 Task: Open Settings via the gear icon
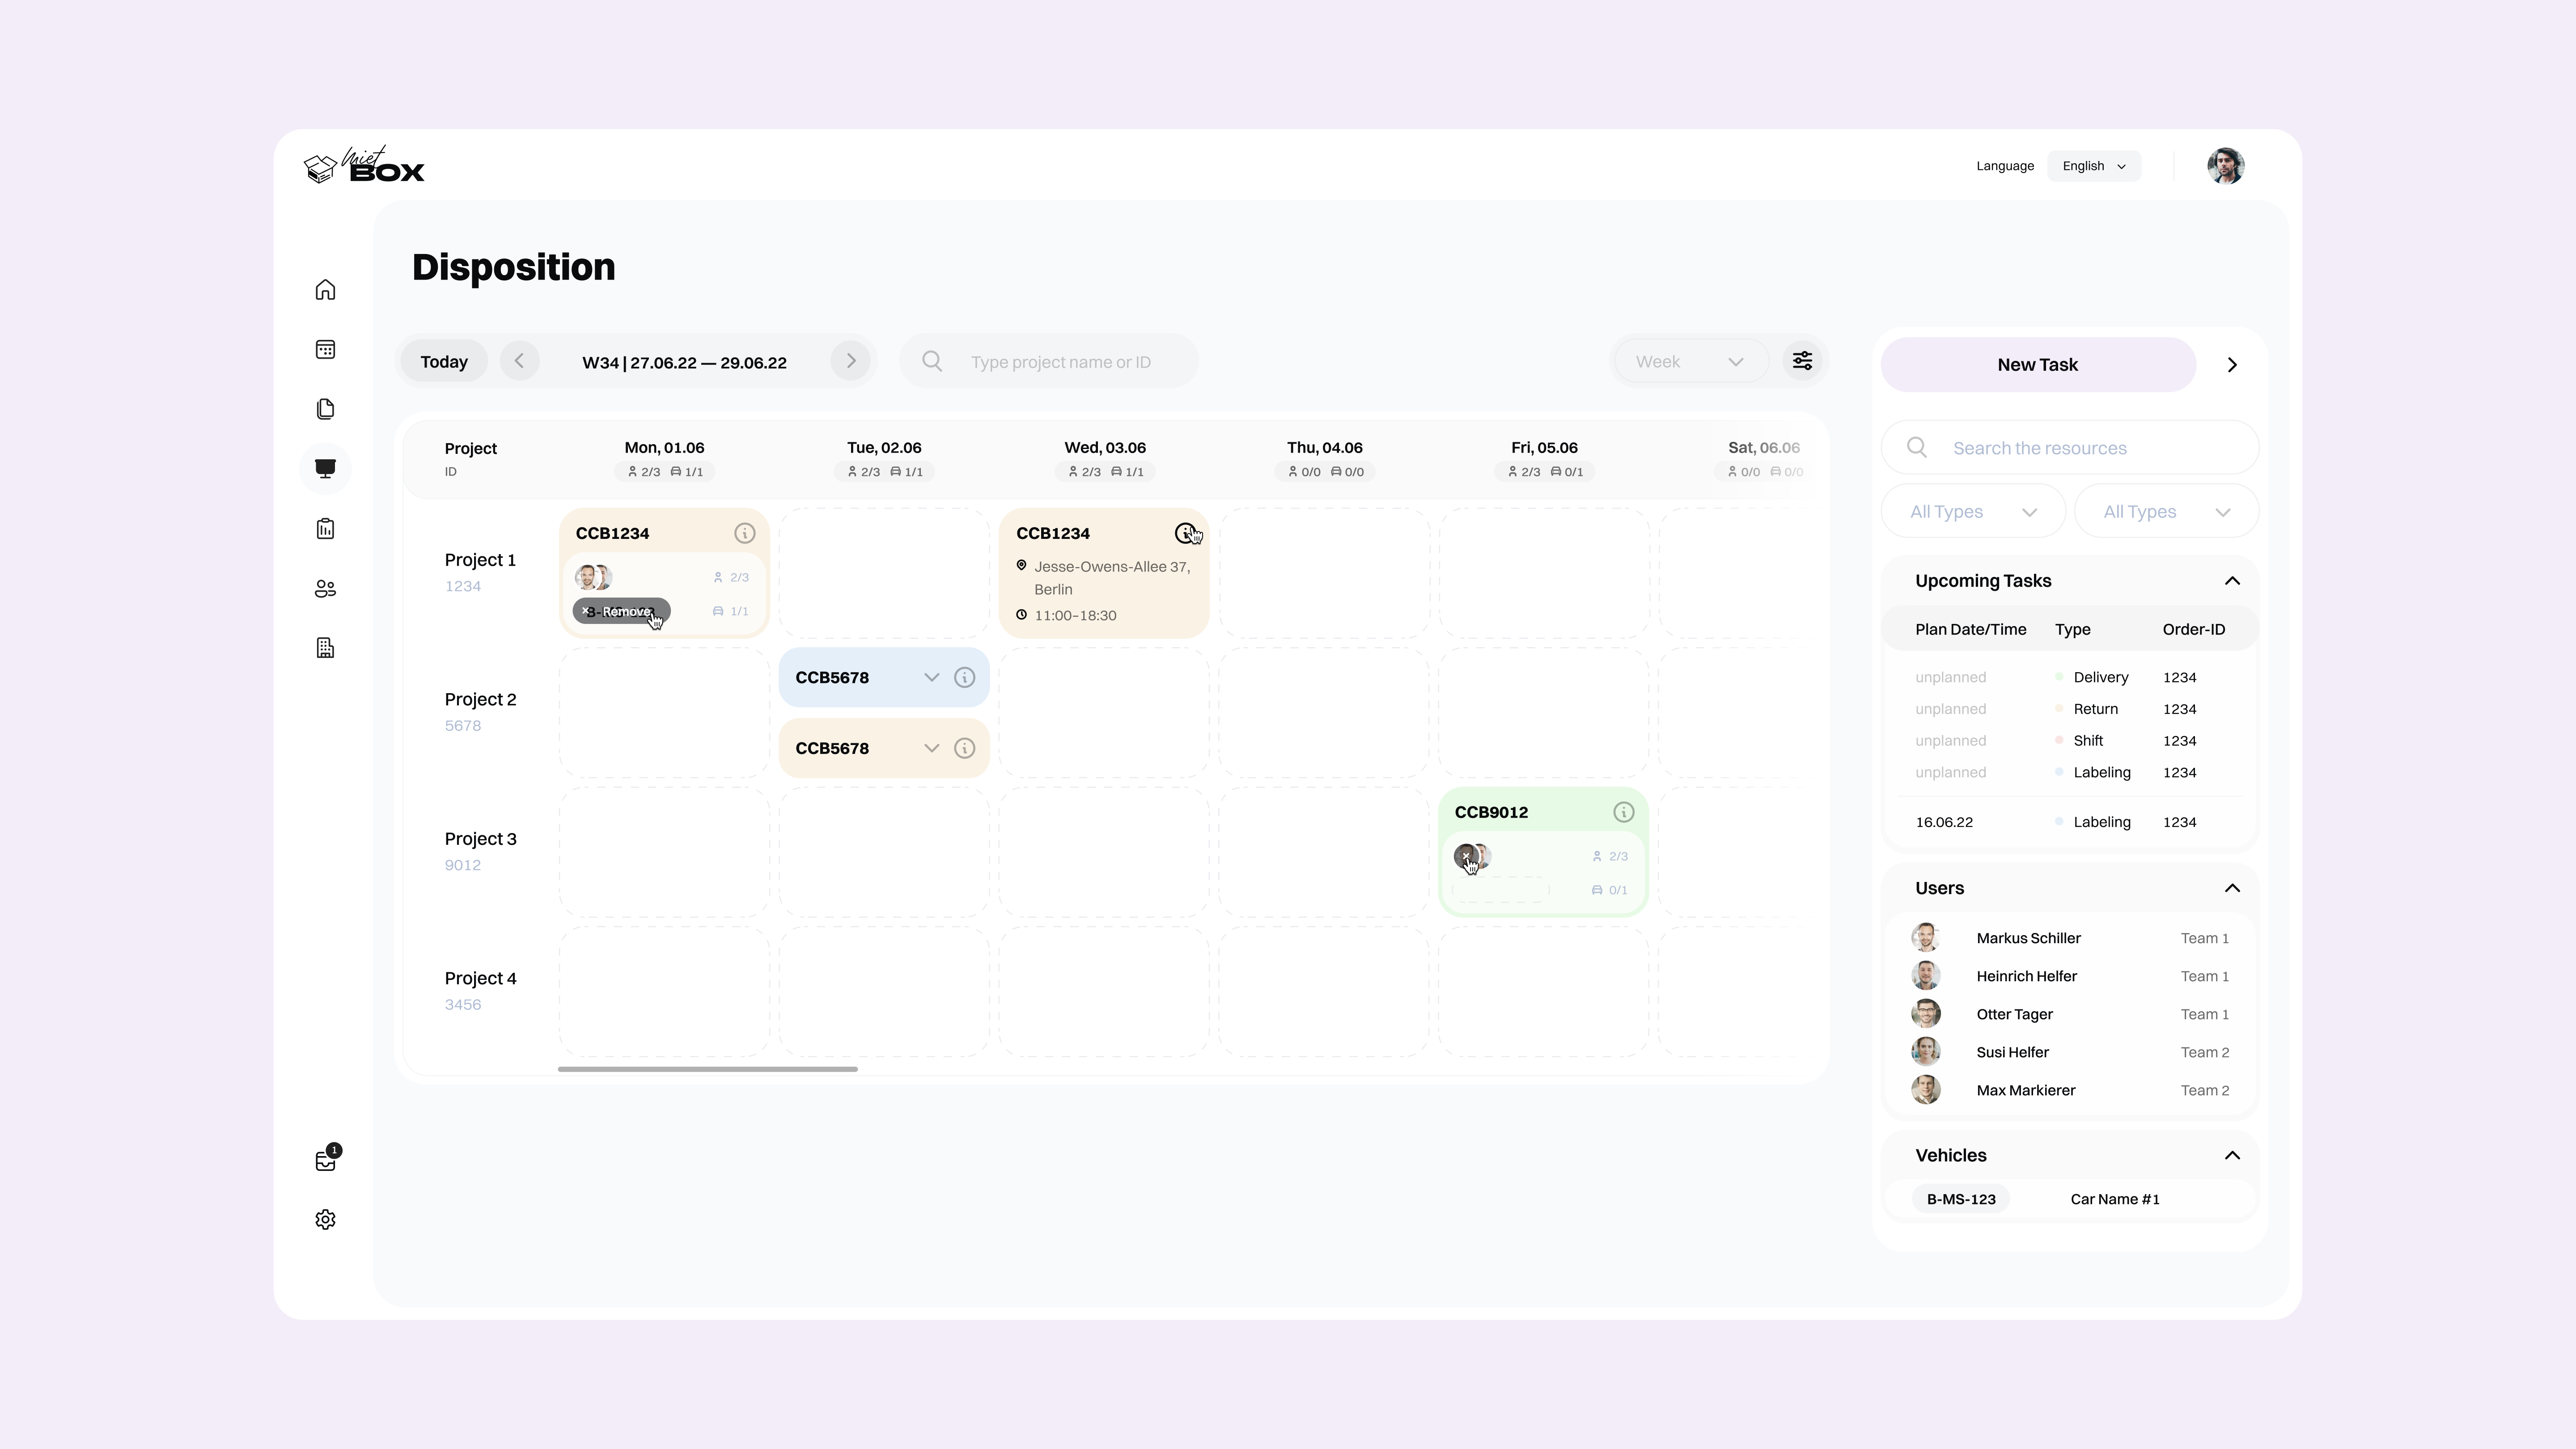tap(325, 1219)
